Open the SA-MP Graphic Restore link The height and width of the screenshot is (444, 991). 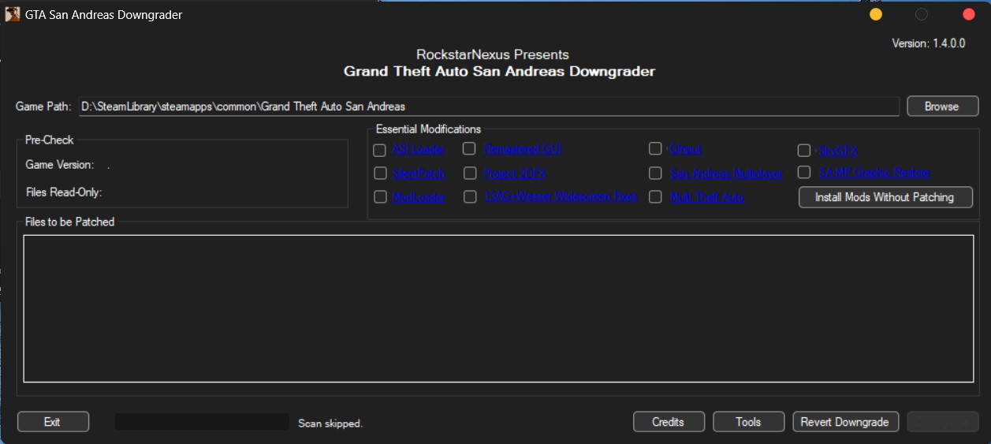coord(874,173)
